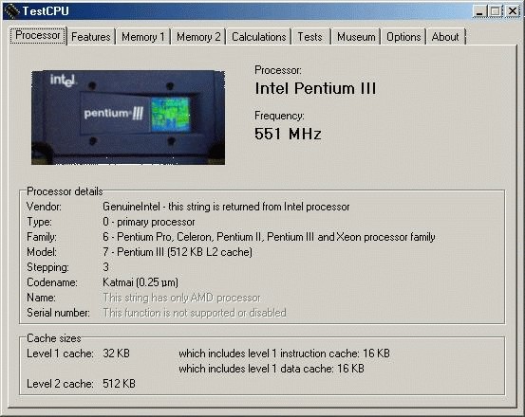Click the Stepping value 3
Image resolution: width=525 pixels, height=417 pixels.
pos(105,267)
